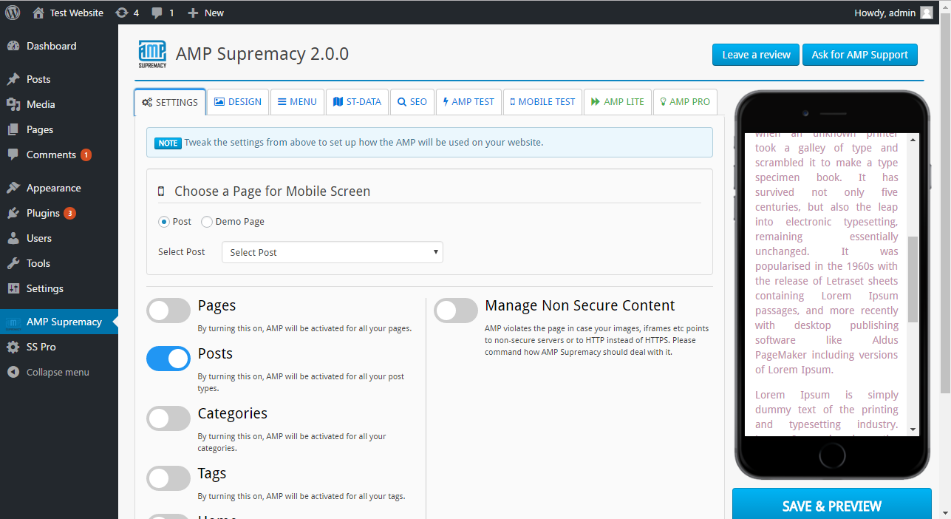The height and width of the screenshot is (519, 951).
Task: Turn off the Posts AMP toggle
Action: [x=168, y=359]
